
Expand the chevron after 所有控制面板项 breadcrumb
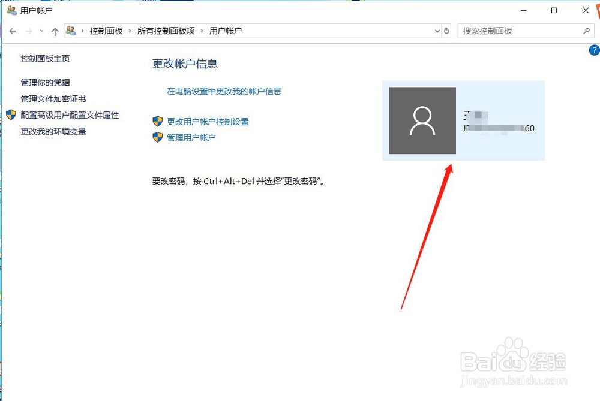(202, 31)
